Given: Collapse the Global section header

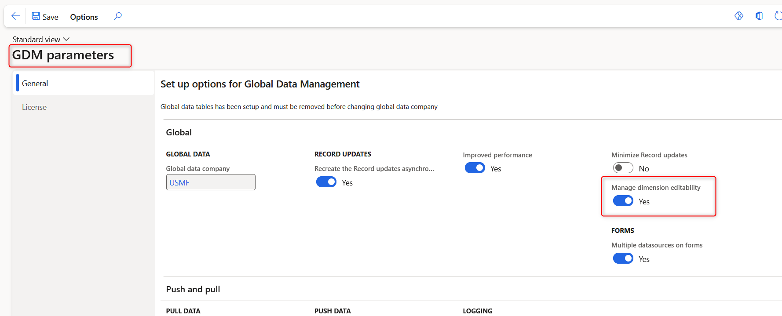Looking at the screenshot, I should pyautogui.click(x=179, y=132).
